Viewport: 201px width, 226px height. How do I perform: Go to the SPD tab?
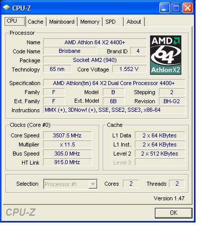tap(113, 22)
